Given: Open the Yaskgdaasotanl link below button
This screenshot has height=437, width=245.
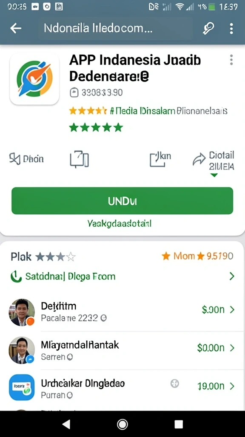Looking at the screenshot, I should click(x=120, y=223).
